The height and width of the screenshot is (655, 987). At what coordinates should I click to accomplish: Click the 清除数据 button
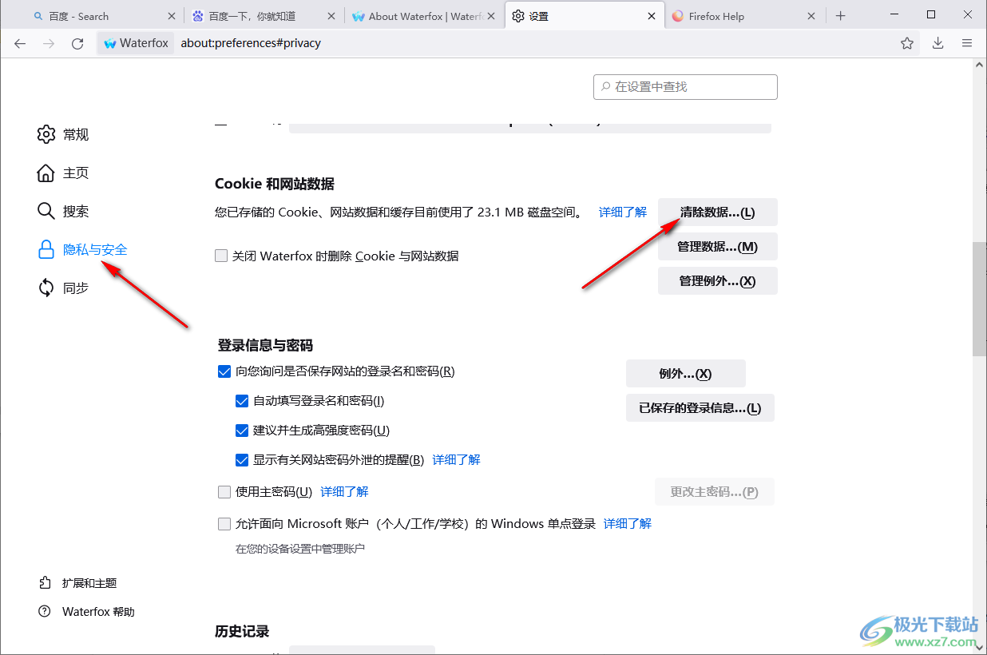[718, 212]
